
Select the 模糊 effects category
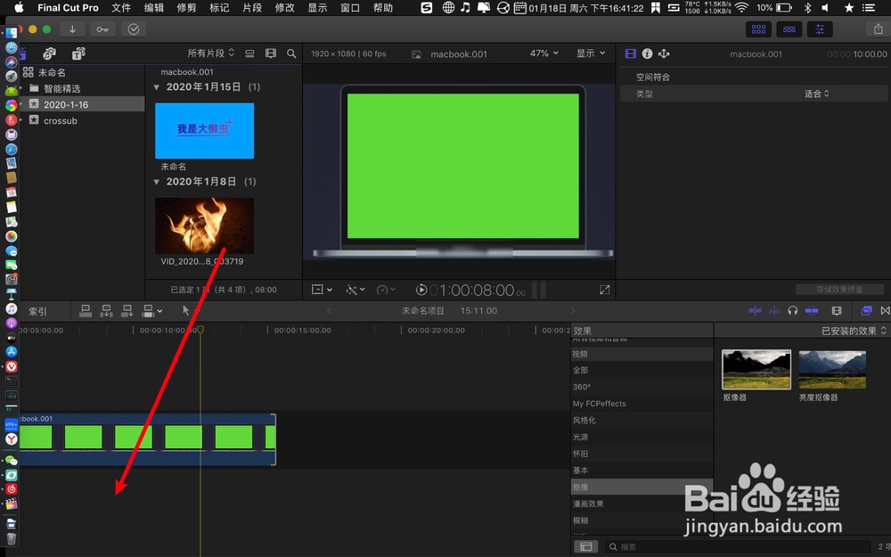(581, 520)
